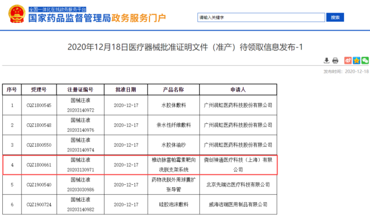The image size is (370, 216).
Task: Click the 发布时间 2020-12-18 text
Action: (x=346, y=71)
